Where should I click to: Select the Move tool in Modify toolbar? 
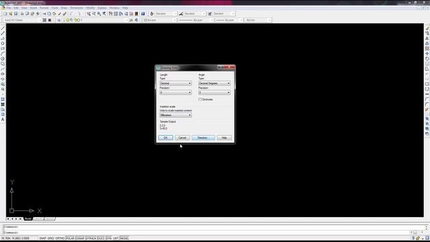(427, 54)
